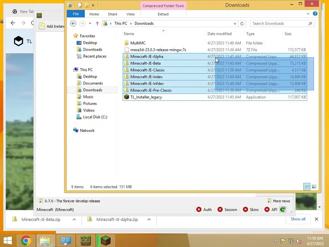Click the search magnifier icon

310,23
